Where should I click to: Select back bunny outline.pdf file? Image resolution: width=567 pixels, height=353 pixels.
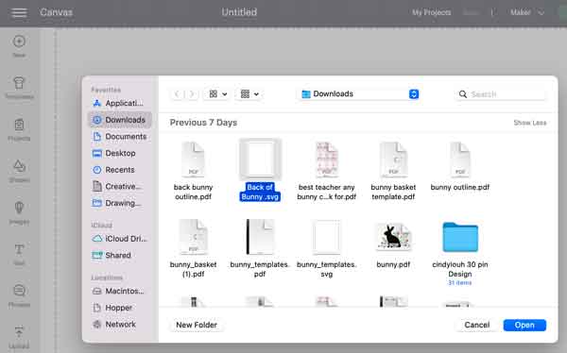(193, 171)
